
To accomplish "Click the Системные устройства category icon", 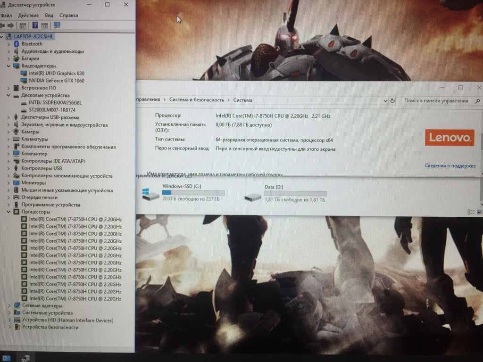I will pyautogui.click(x=17, y=313).
